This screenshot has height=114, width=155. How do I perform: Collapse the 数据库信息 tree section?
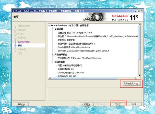[53, 62]
